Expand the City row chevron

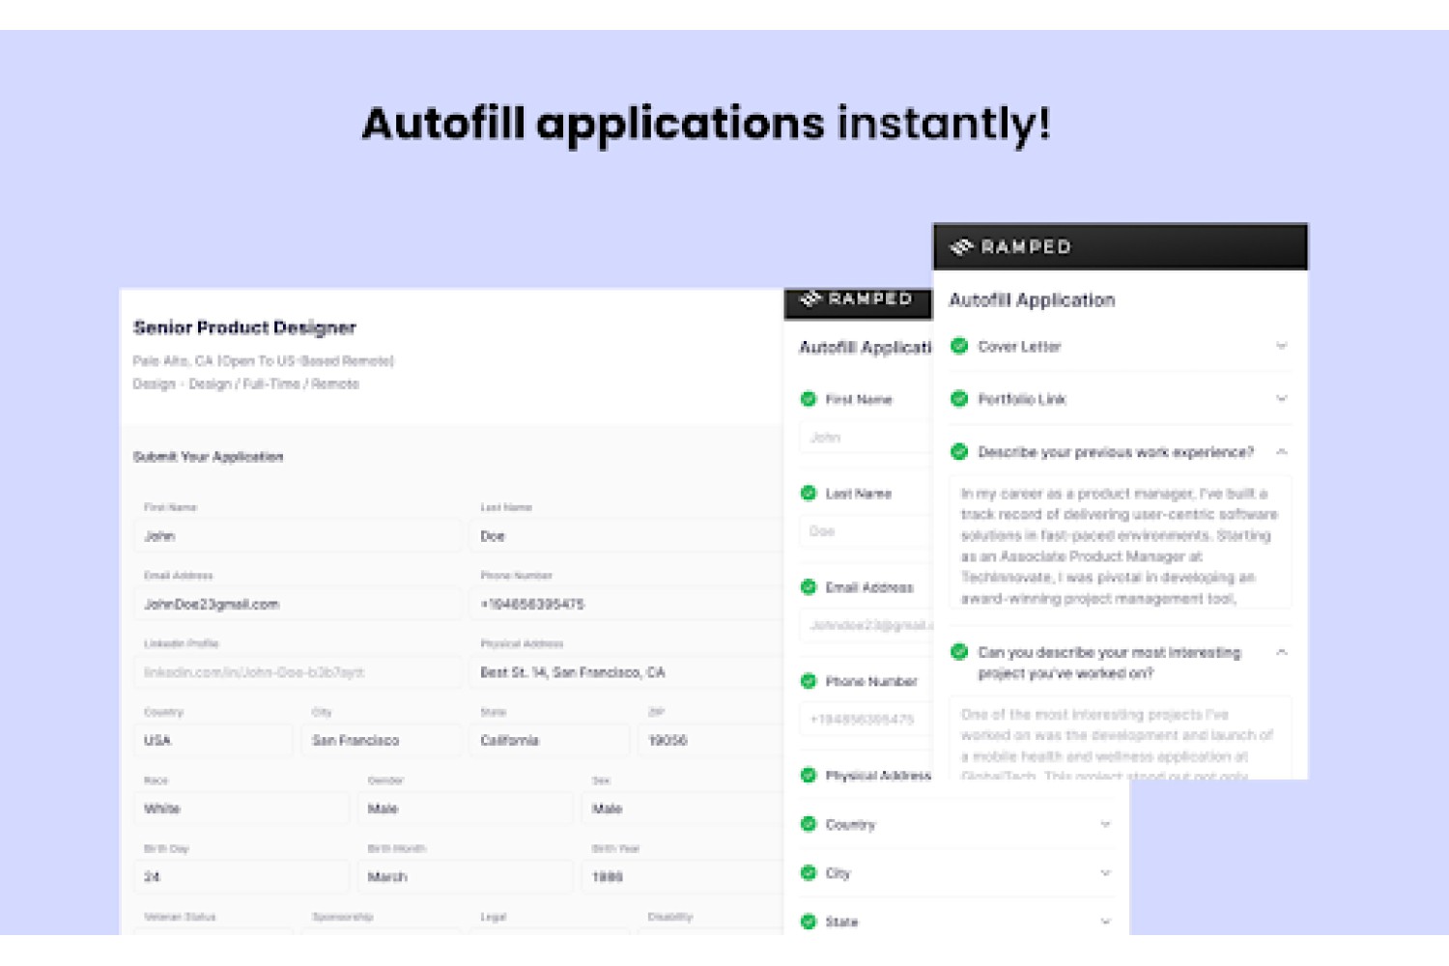[x=1106, y=872]
